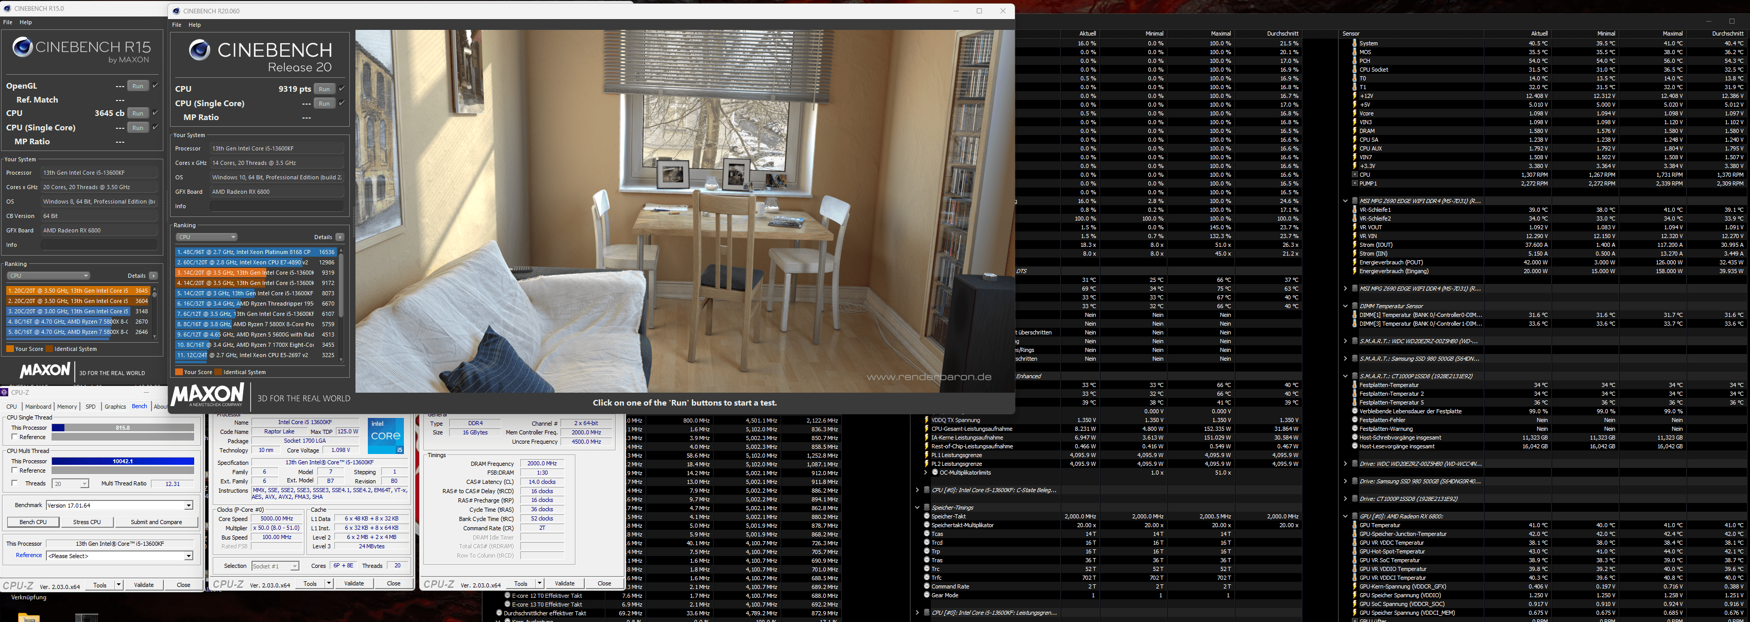Viewport: 1750px width, 622px height.
Task: Open File menu in Cinebench R20
Action: click(x=177, y=24)
